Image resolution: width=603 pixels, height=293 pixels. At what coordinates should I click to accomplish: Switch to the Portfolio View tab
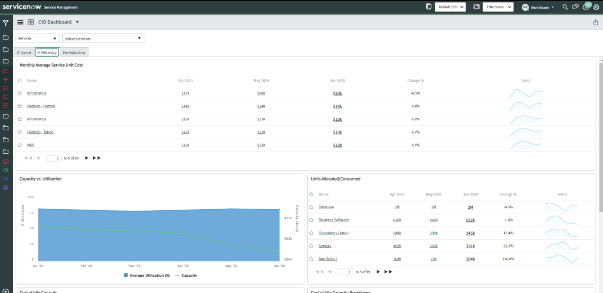[74, 53]
